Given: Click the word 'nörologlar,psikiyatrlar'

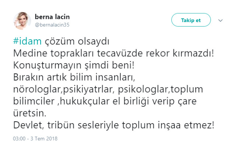Looking at the screenshot, I should click(x=63, y=89).
